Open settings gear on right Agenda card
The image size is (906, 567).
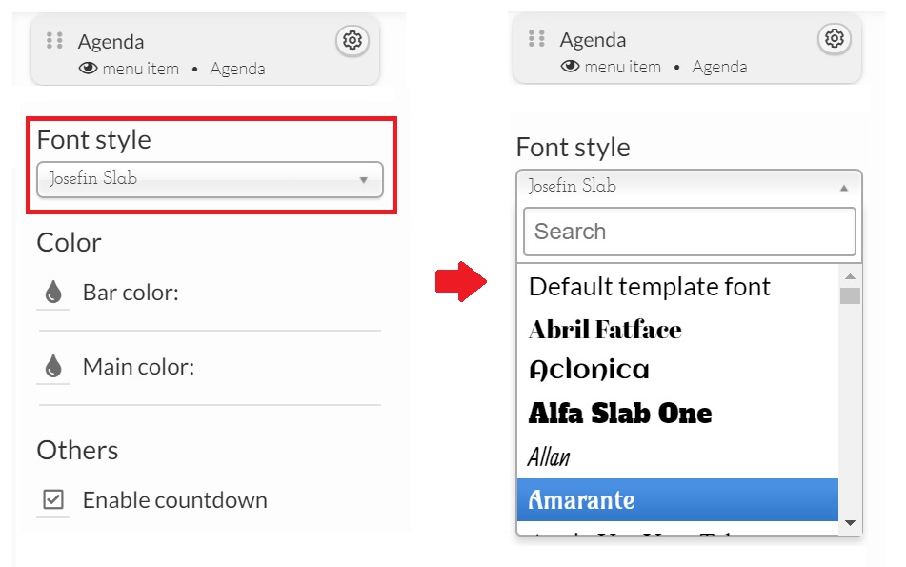[835, 39]
